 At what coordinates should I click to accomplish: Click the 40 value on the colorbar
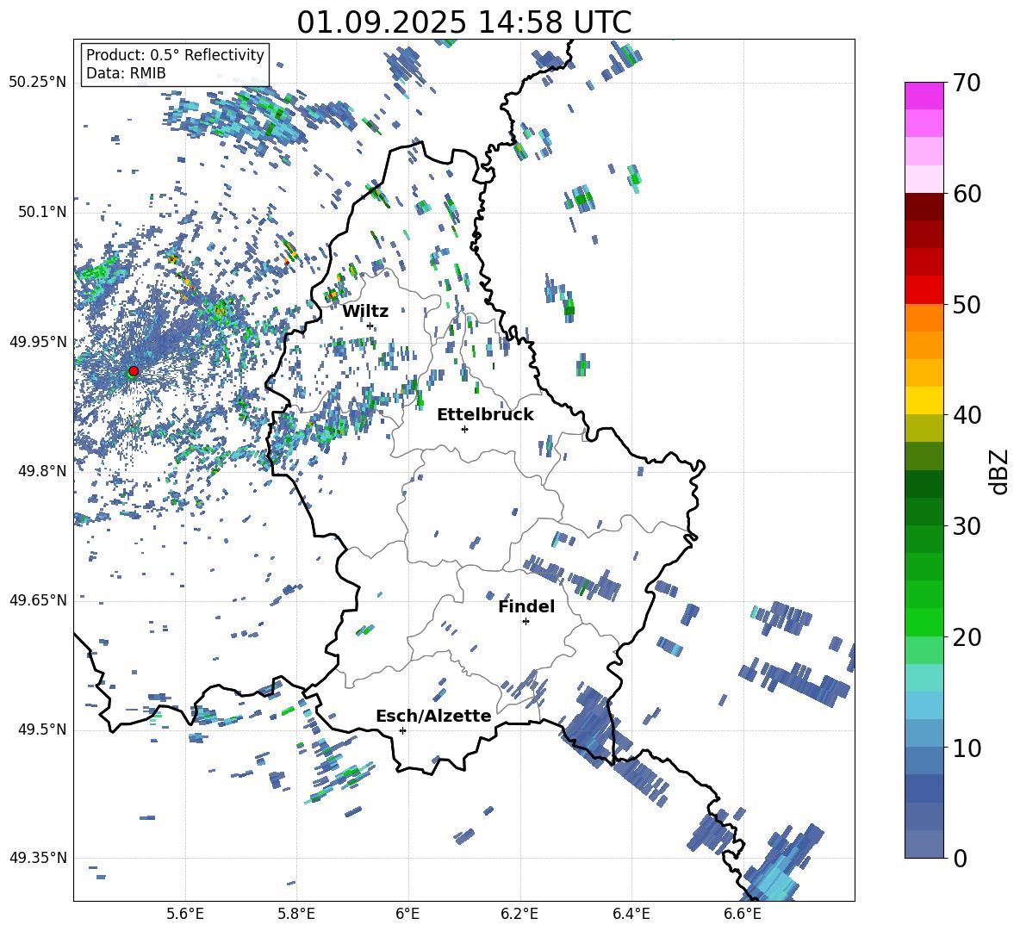coord(967,415)
